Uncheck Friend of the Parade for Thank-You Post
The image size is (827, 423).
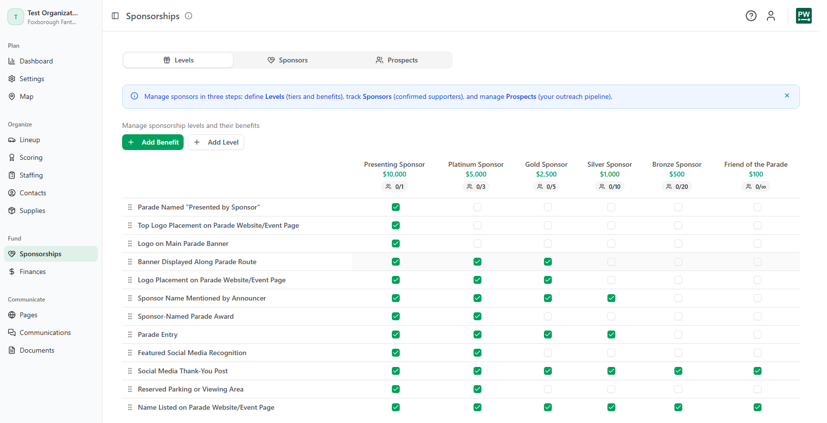(758, 371)
